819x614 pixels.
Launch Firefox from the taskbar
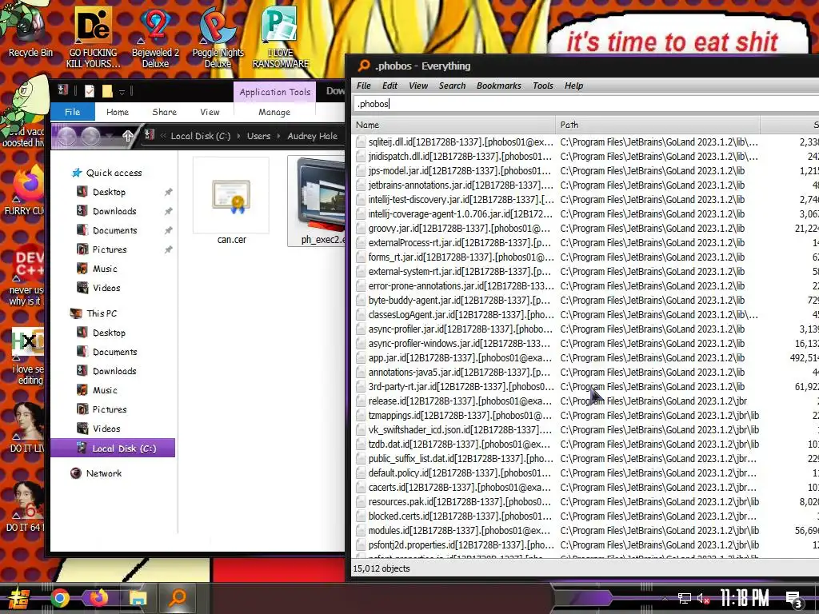pyautogui.click(x=98, y=598)
